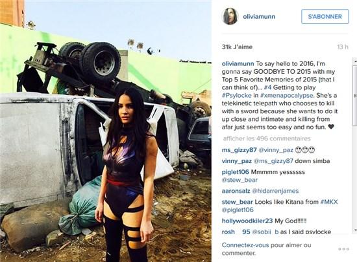
Task: Expand afficher les 496 commentaires
Action: click(267, 138)
